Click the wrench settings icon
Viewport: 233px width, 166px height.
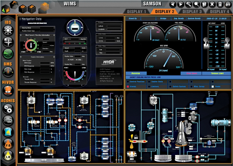[x=189, y=4]
